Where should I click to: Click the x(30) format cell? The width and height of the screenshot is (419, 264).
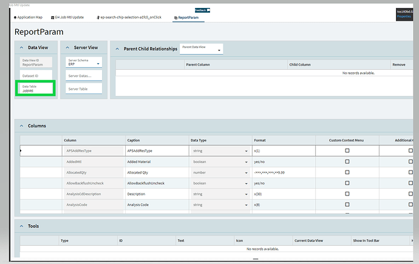tap(284, 194)
